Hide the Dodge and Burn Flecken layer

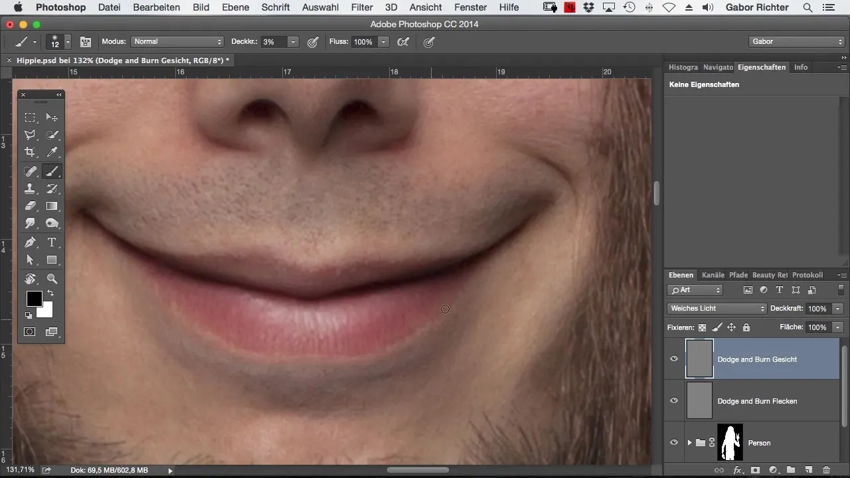point(674,400)
